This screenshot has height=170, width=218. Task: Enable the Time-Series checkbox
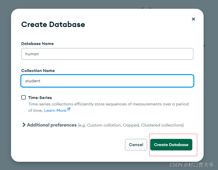[x=24, y=97]
